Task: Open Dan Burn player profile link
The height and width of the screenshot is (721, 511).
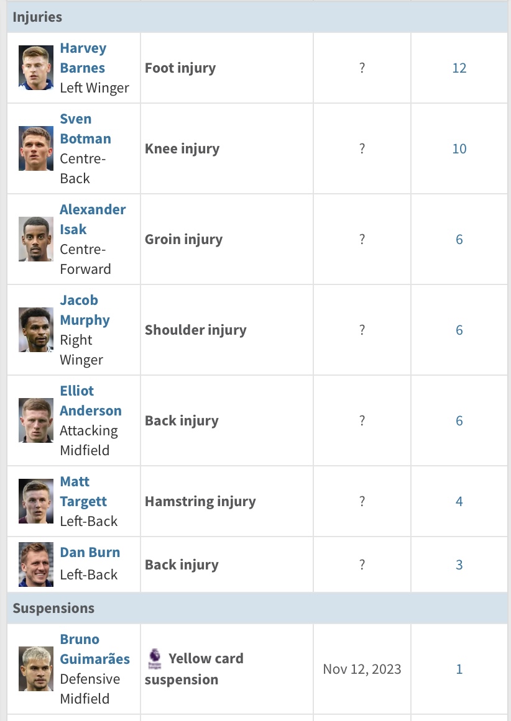Action: pyautogui.click(x=90, y=552)
